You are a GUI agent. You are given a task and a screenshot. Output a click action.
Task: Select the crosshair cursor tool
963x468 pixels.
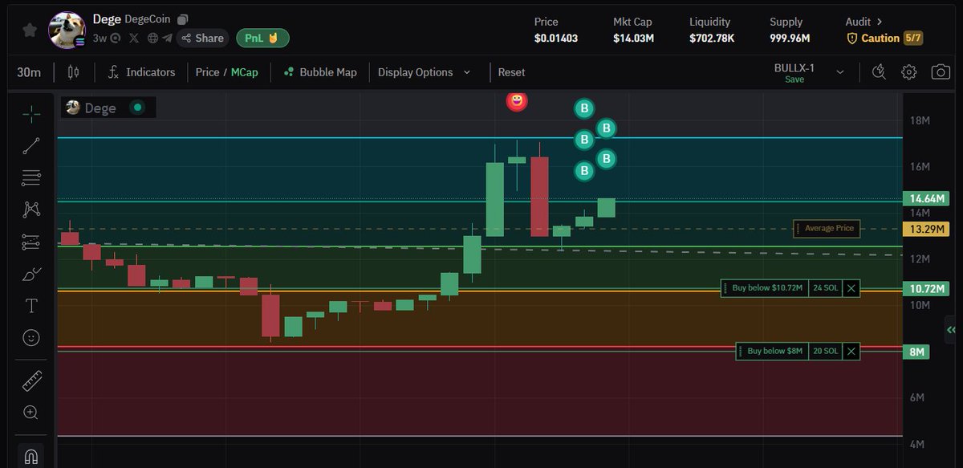click(31, 115)
